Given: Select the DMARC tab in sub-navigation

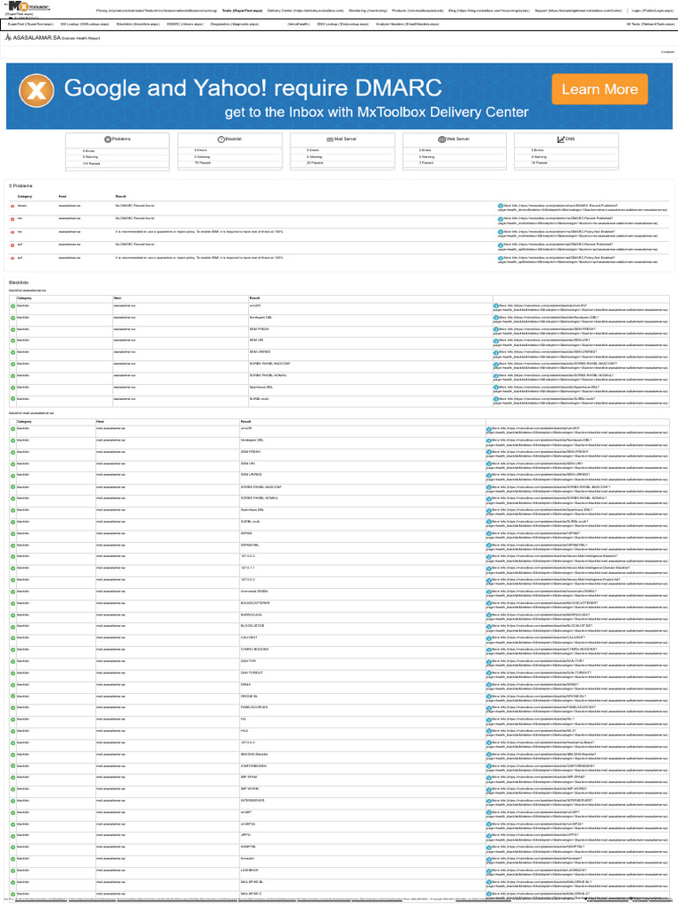Looking at the screenshot, I should [185, 24].
